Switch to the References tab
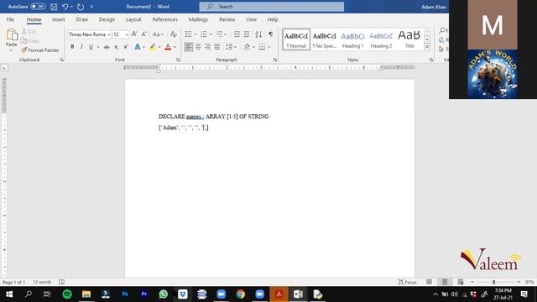Screen dimensions: 537x302 click(x=164, y=19)
